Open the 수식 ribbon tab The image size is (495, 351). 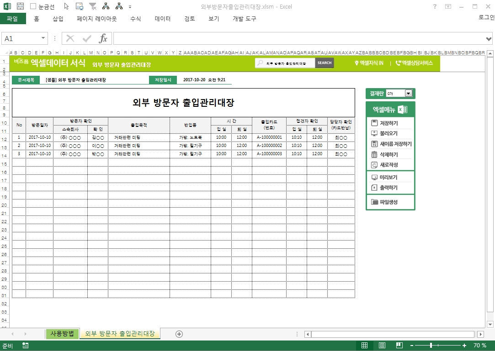click(x=135, y=19)
